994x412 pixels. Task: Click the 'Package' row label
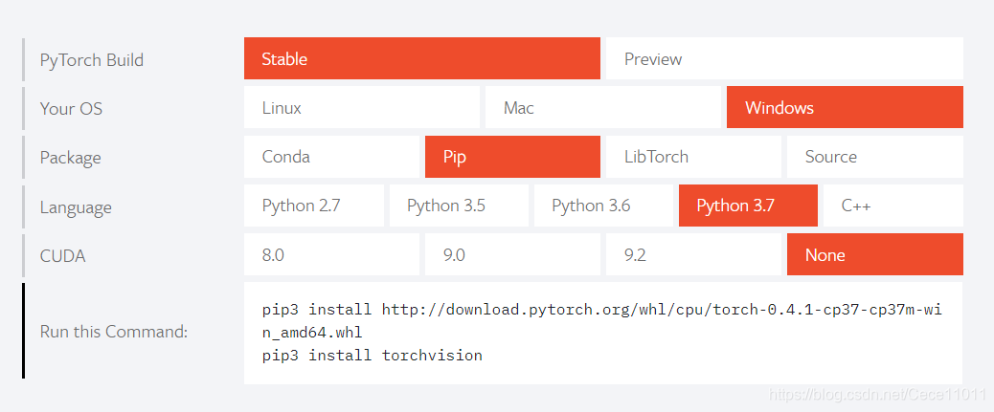pos(70,158)
